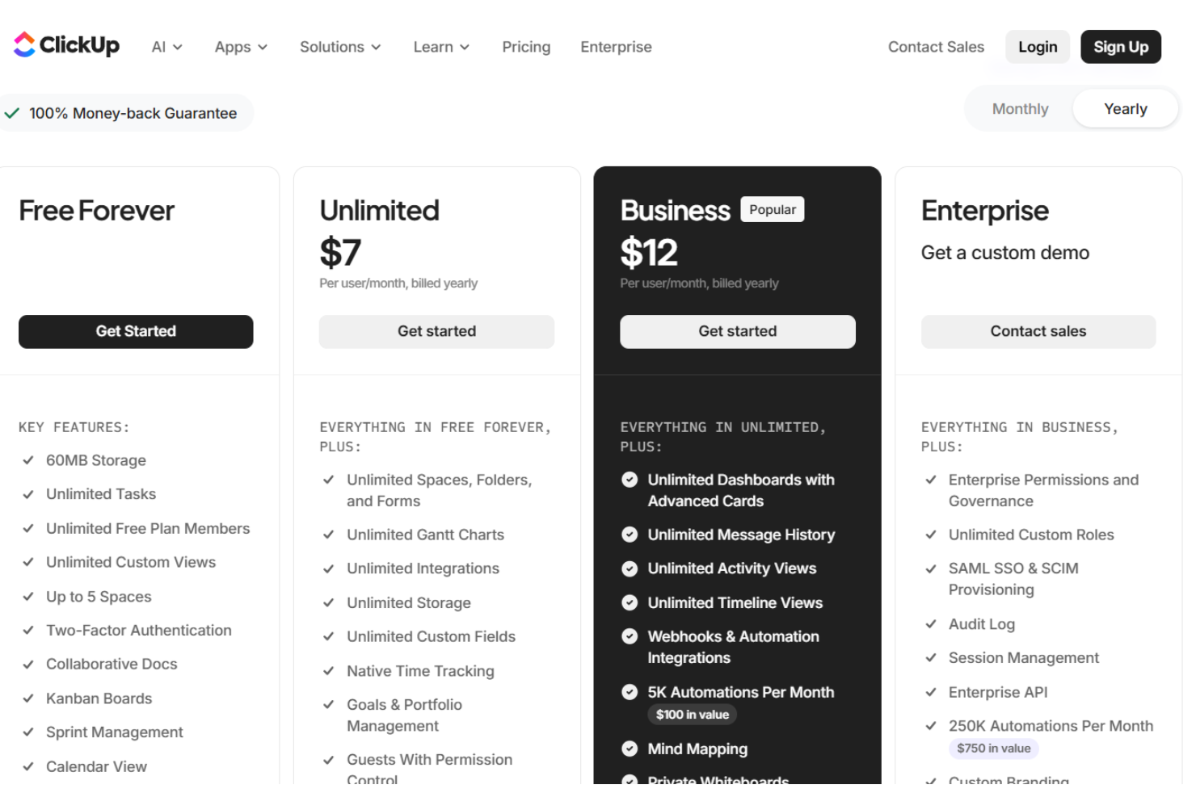Click the Popular badge on the Business plan
This screenshot has height=797, width=1196.
(x=772, y=209)
